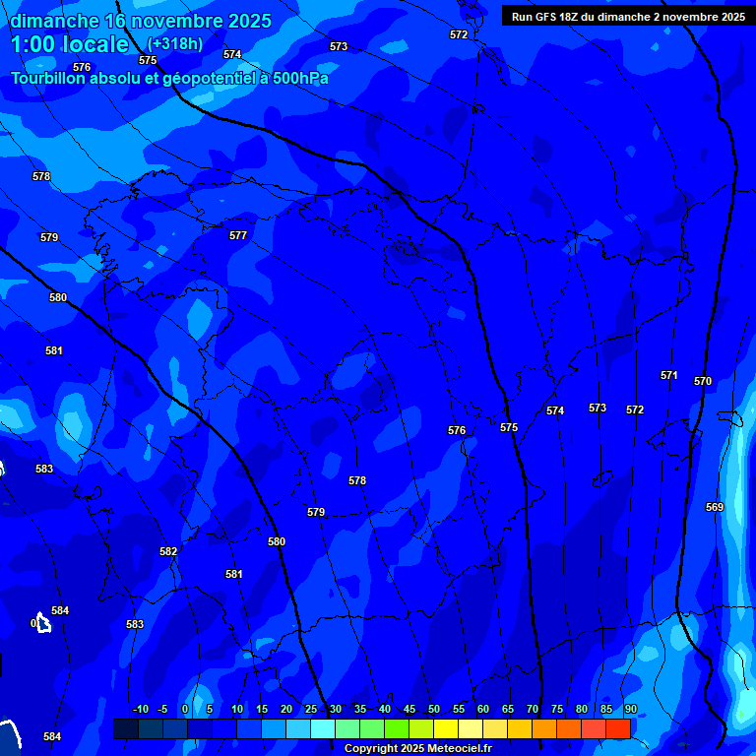Click the 569 geopotential contour label
The height and width of the screenshot is (756, 756).
pyautogui.click(x=715, y=507)
